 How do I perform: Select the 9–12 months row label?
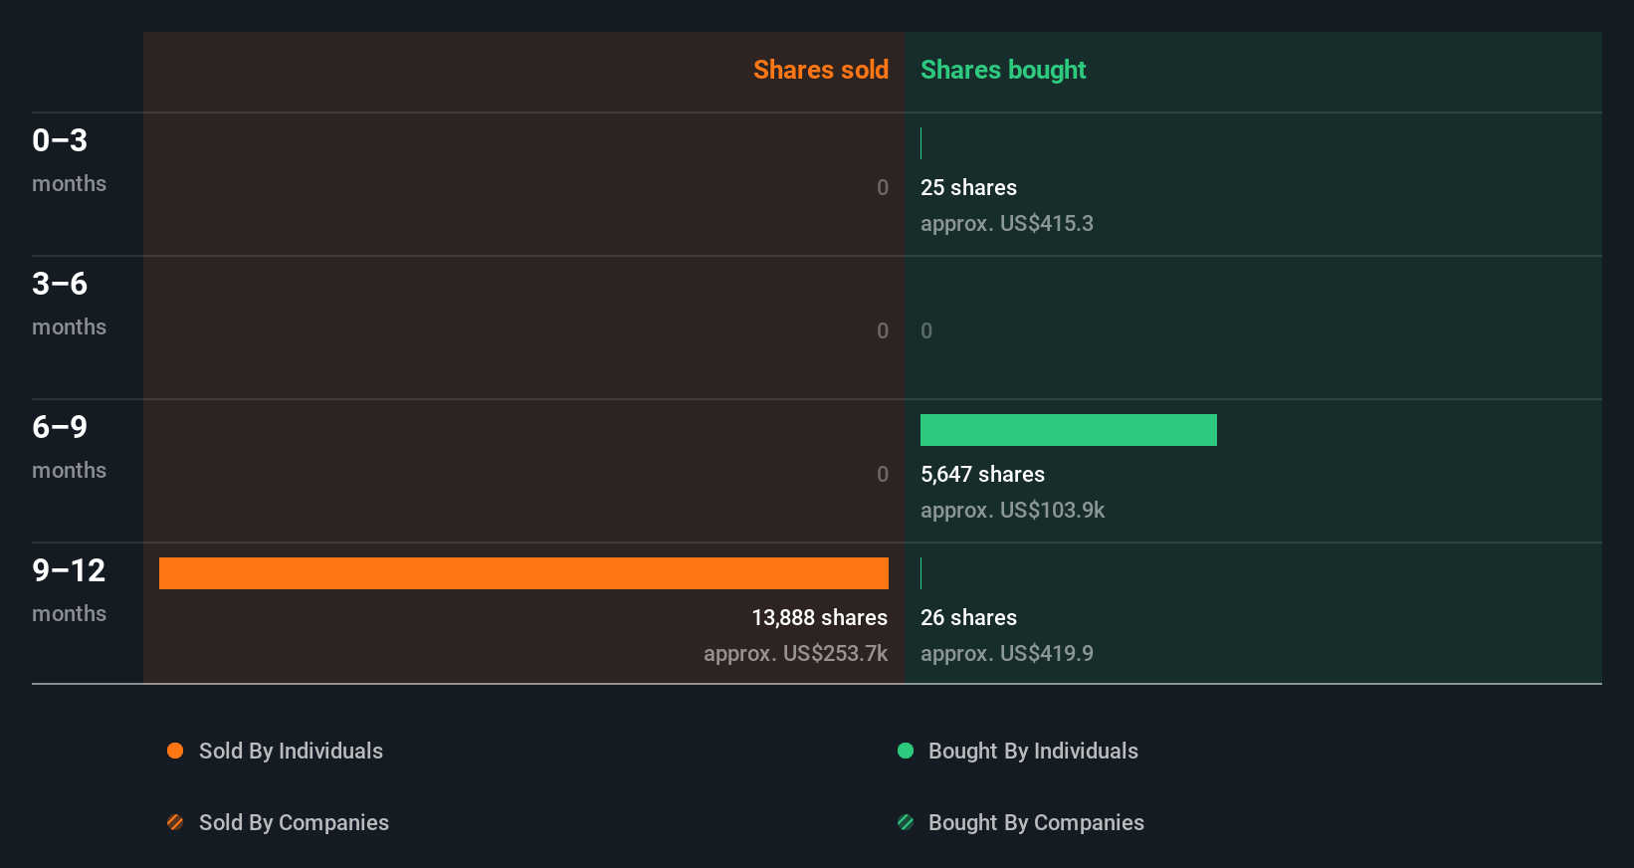click(69, 589)
